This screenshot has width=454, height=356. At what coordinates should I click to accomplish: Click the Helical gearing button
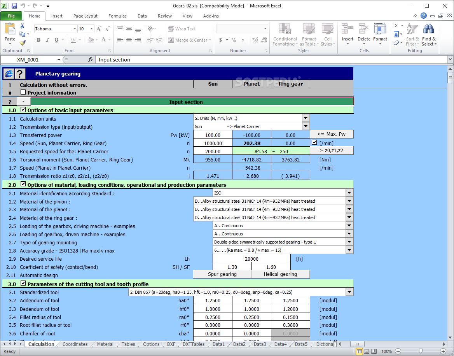coord(280,274)
